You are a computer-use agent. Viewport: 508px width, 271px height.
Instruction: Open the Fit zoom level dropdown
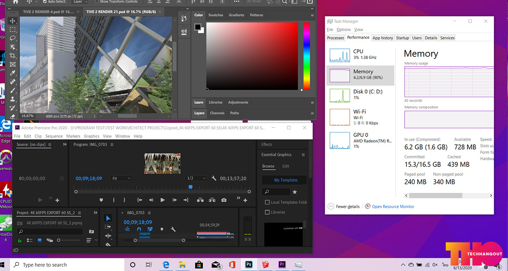point(121,179)
